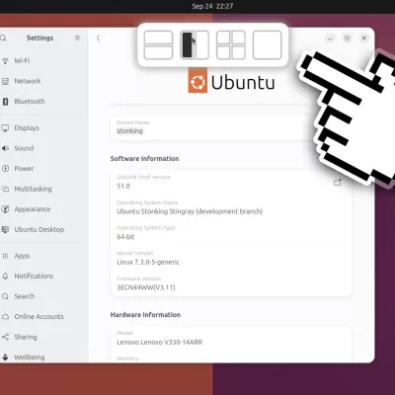This screenshot has width=395, height=395.
Task: Select Ubuntu Desktop in the sidebar
Action: point(39,229)
